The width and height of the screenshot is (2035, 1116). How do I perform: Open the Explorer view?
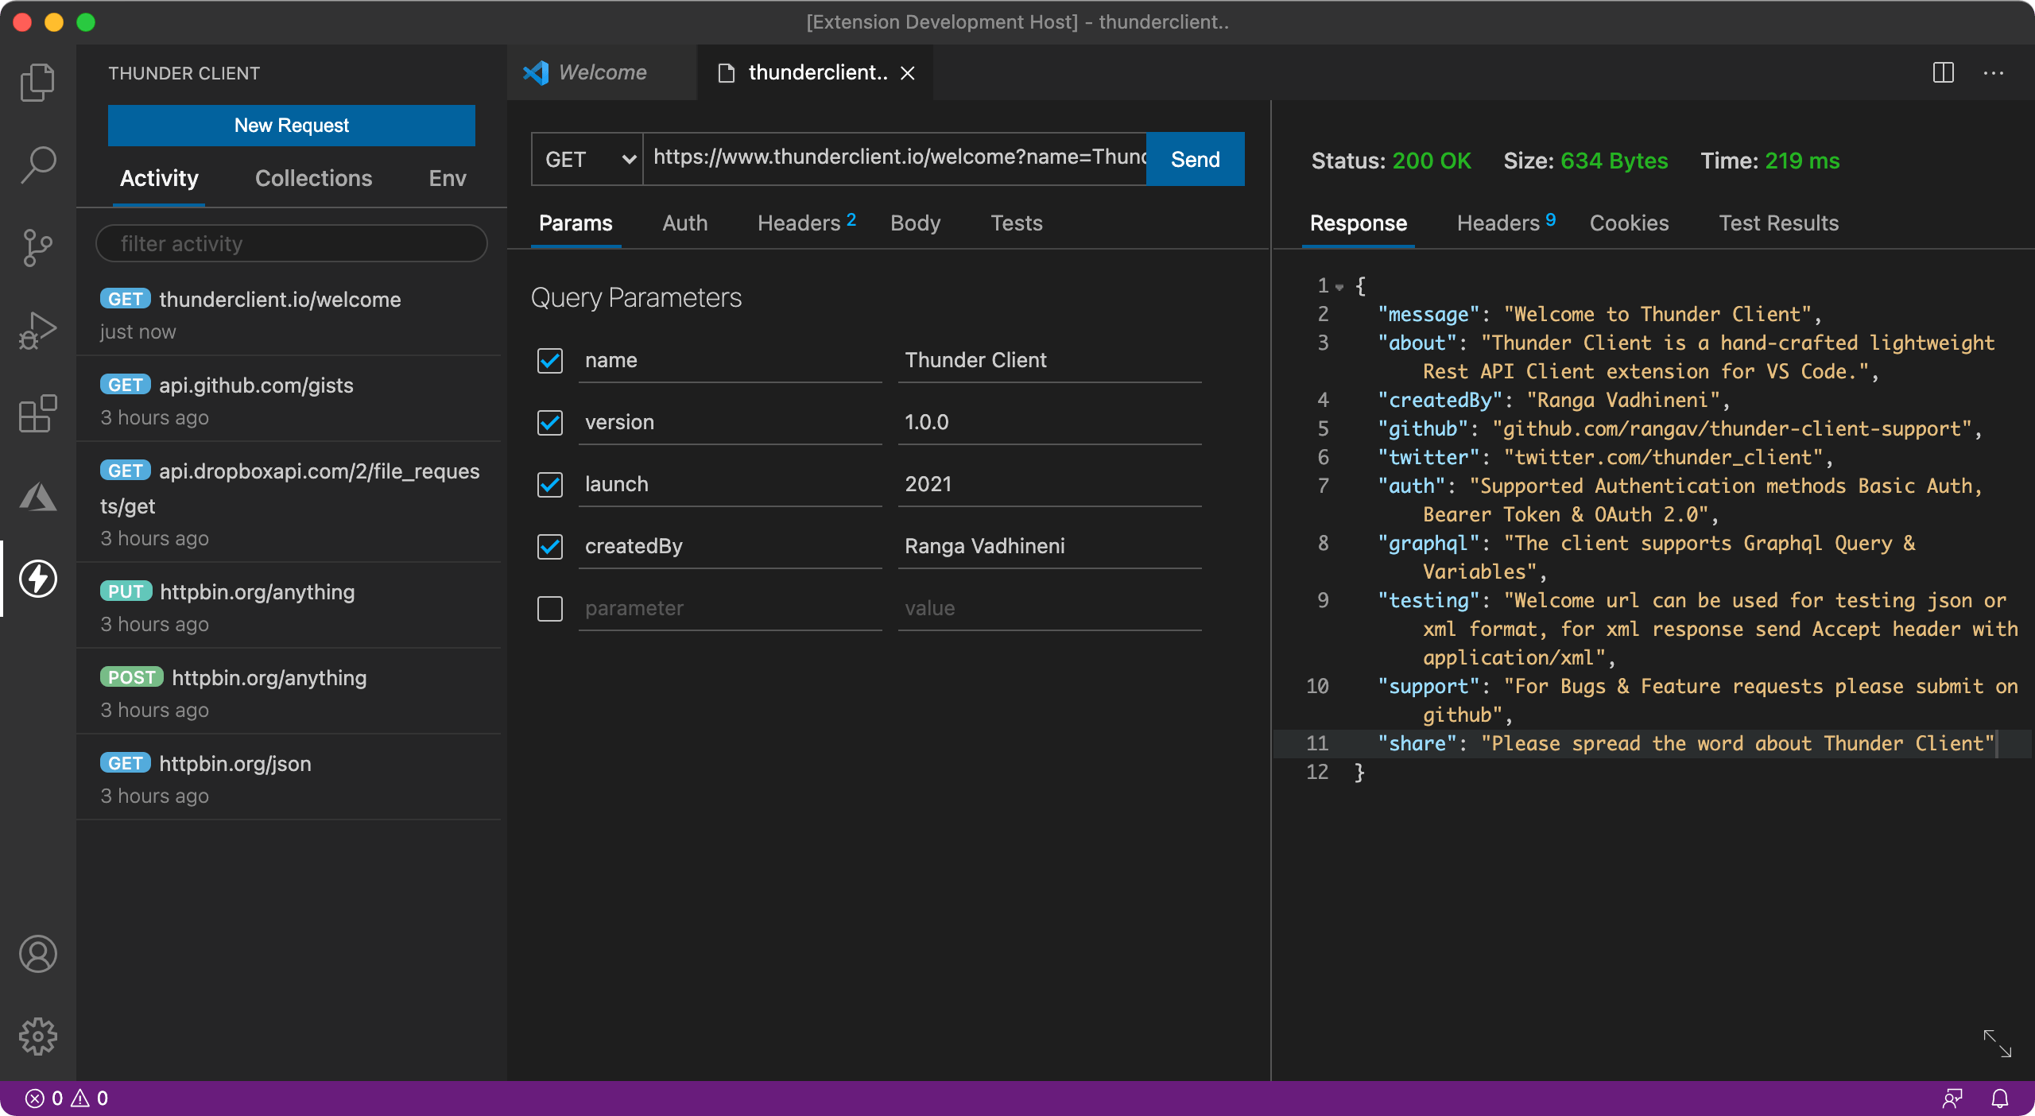(x=37, y=82)
